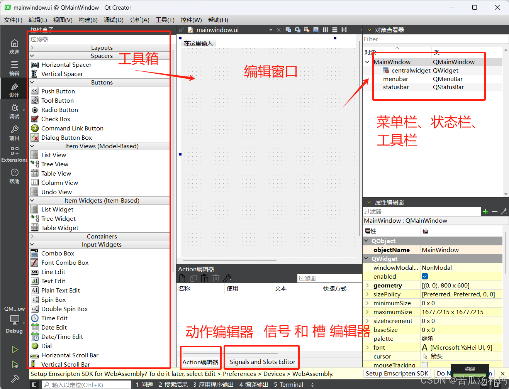Click the 在这里输入 menu placeholder
This screenshot has height=389, width=509.
click(x=198, y=43)
